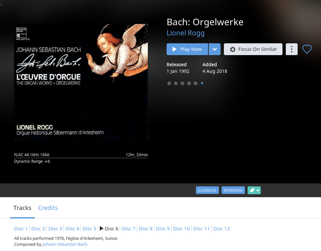Switch to the Credits tab
This screenshot has width=321, height=251.
coord(48,208)
